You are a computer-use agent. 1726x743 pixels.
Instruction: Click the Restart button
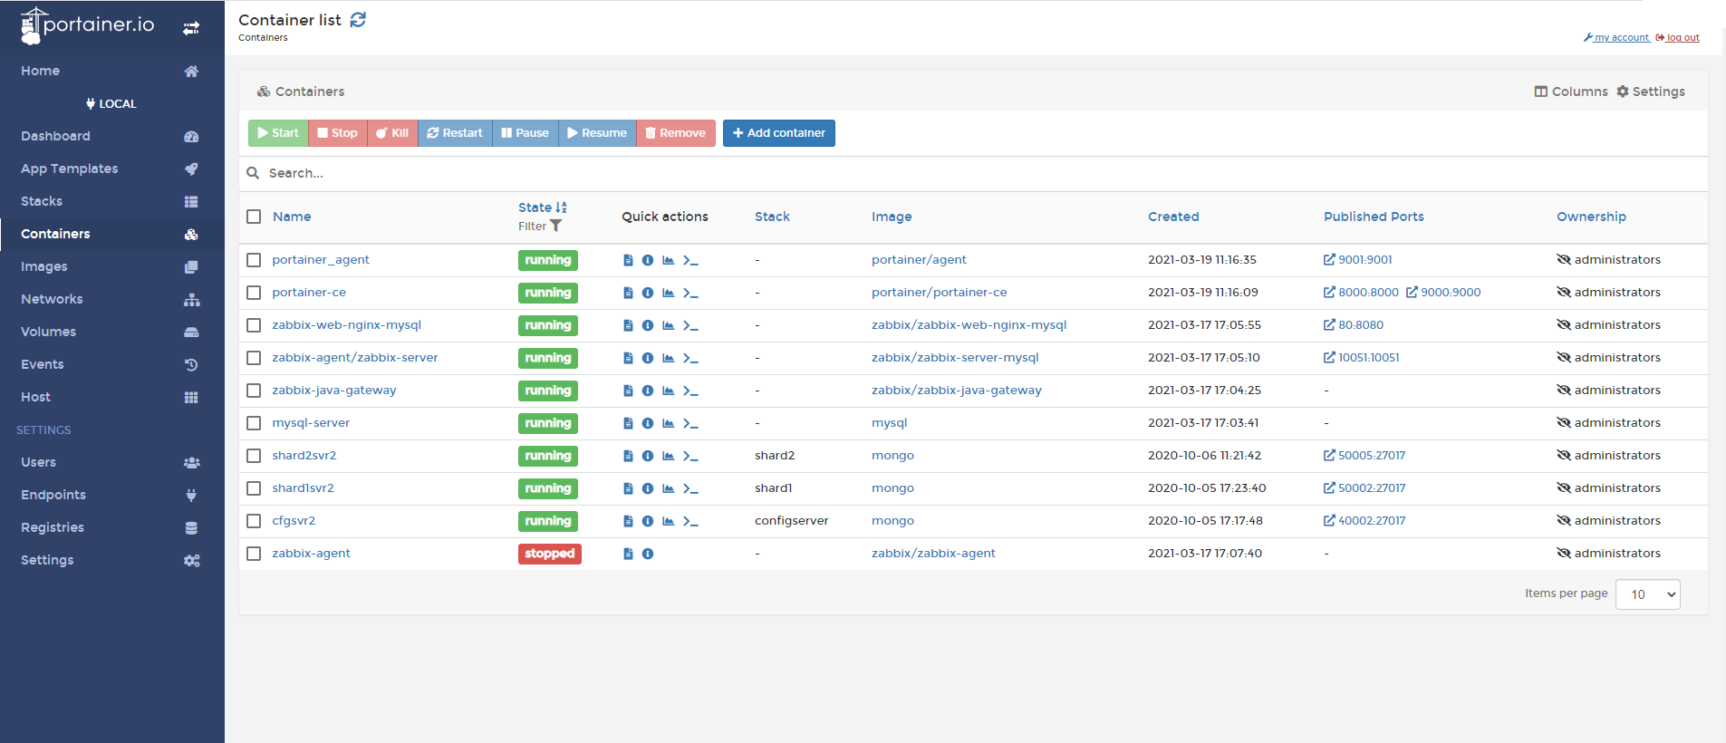tap(455, 133)
